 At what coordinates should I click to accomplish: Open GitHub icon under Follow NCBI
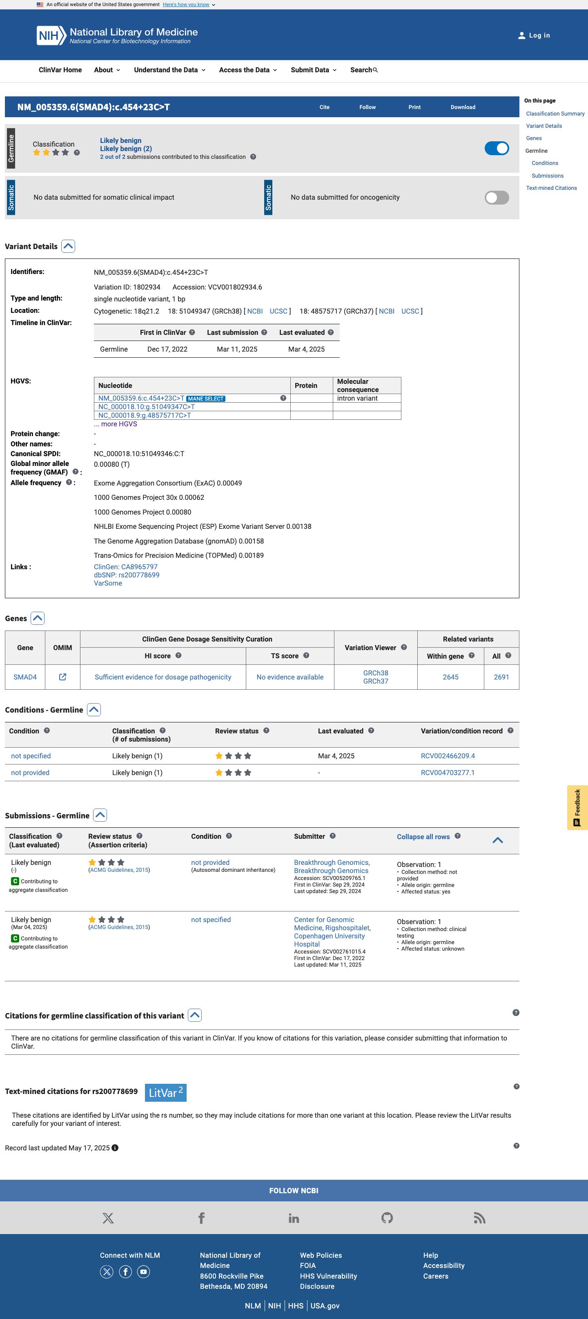[387, 1218]
